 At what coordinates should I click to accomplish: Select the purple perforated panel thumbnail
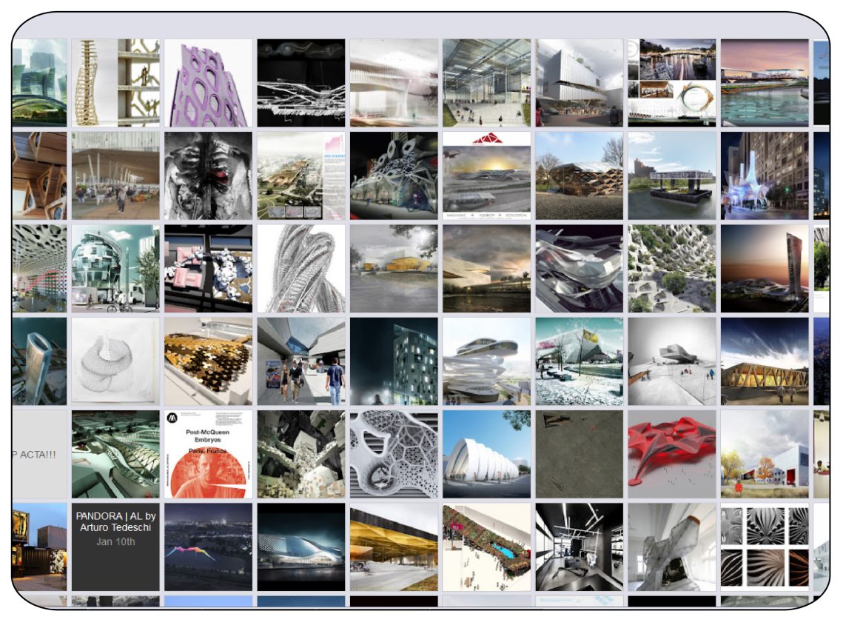pos(208,83)
